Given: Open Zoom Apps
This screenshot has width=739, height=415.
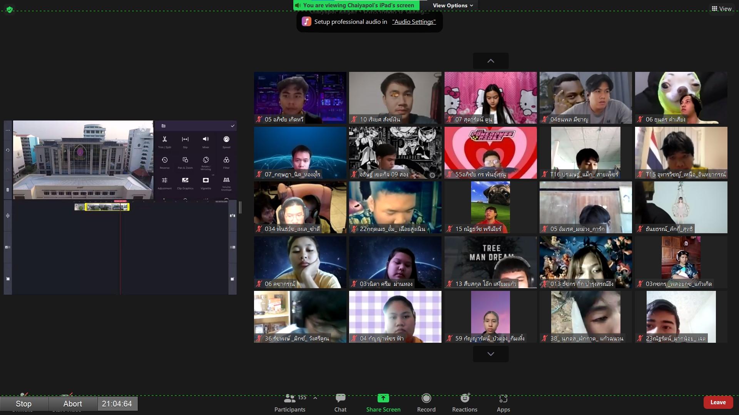Looking at the screenshot, I should [x=503, y=403].
